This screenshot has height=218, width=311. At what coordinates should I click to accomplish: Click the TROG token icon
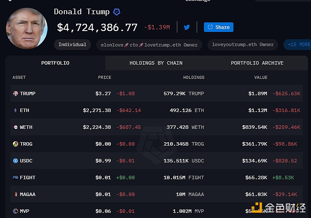[16, 144]
